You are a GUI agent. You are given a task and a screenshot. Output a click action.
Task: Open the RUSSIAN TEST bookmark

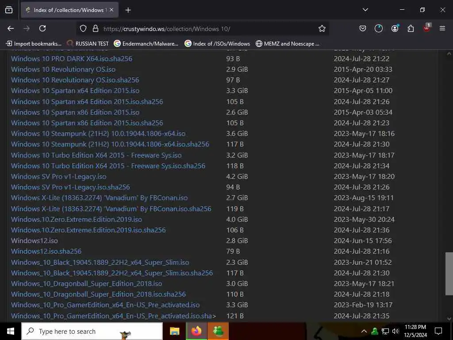(88, 44)
